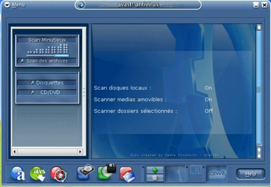Image resolution: width=271 pixels, height=187 pixels.
Task: Toggle the CD/DVD option
Action: 47,92
